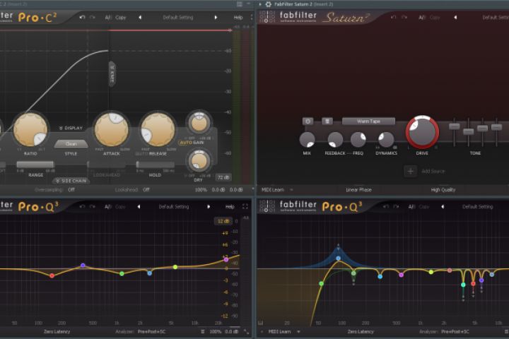
Task: Open Analyzer Pre+Post+SC settings in left Pro-Q 3
Action: click(151, 331)
